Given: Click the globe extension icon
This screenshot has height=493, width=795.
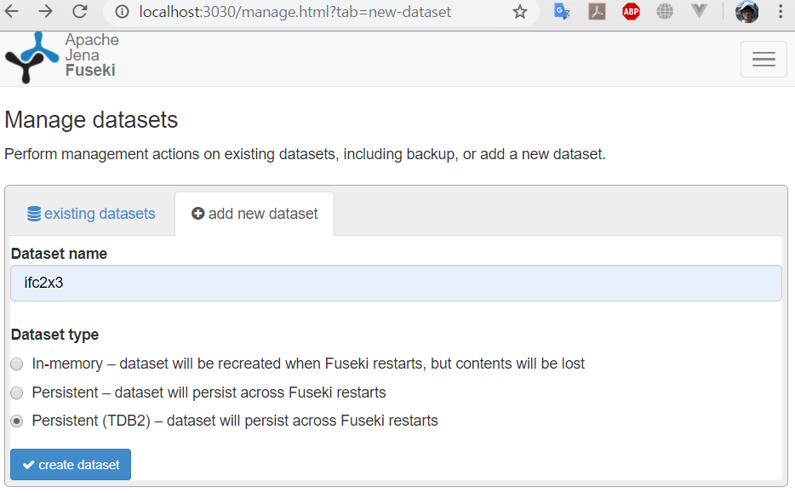Looking at the screenshot, I should coord(665,11).
